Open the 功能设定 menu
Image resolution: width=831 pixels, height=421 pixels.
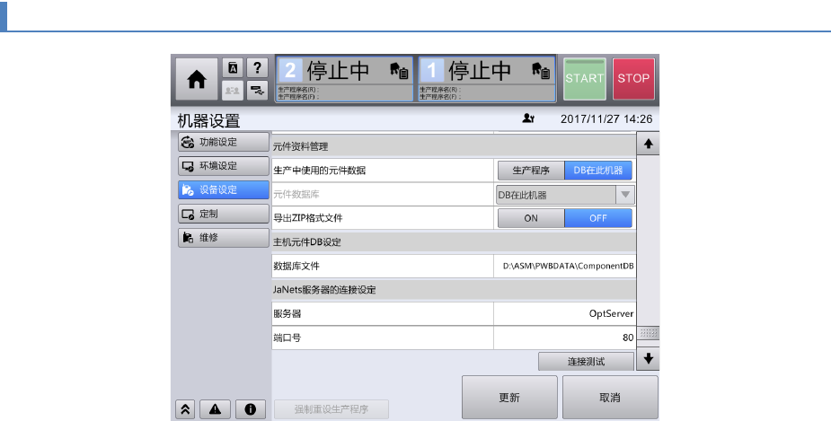[224, 142]
